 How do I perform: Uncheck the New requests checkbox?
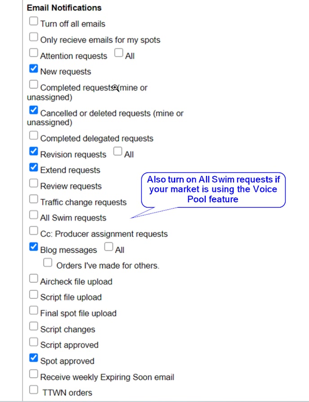coord(34,69)
